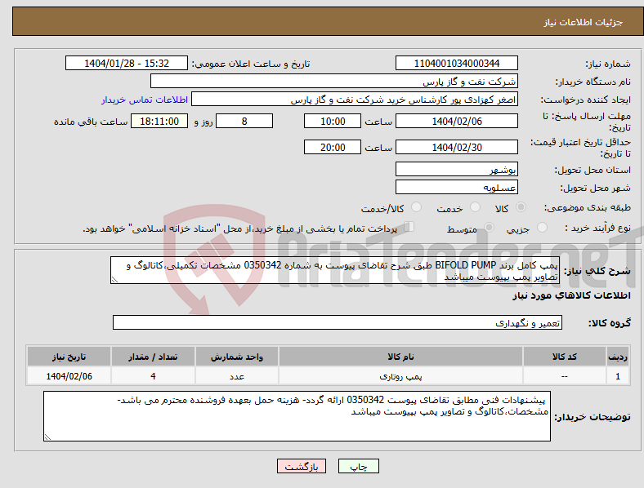644x488 pixels.
Task: Click the need number field 1104001034000344
Action: (x=456, y=63)
